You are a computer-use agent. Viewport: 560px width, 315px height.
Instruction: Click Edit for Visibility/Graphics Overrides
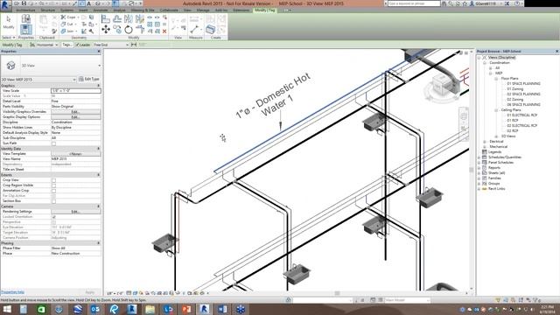(x=76, y=112)
